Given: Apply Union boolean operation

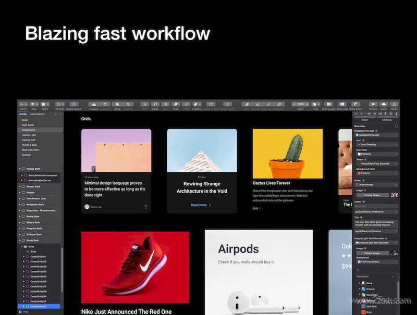Looking at the screenshot, I should tap(247, 104).
